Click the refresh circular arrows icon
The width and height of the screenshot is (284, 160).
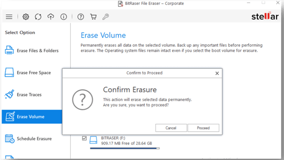(38, 17)
